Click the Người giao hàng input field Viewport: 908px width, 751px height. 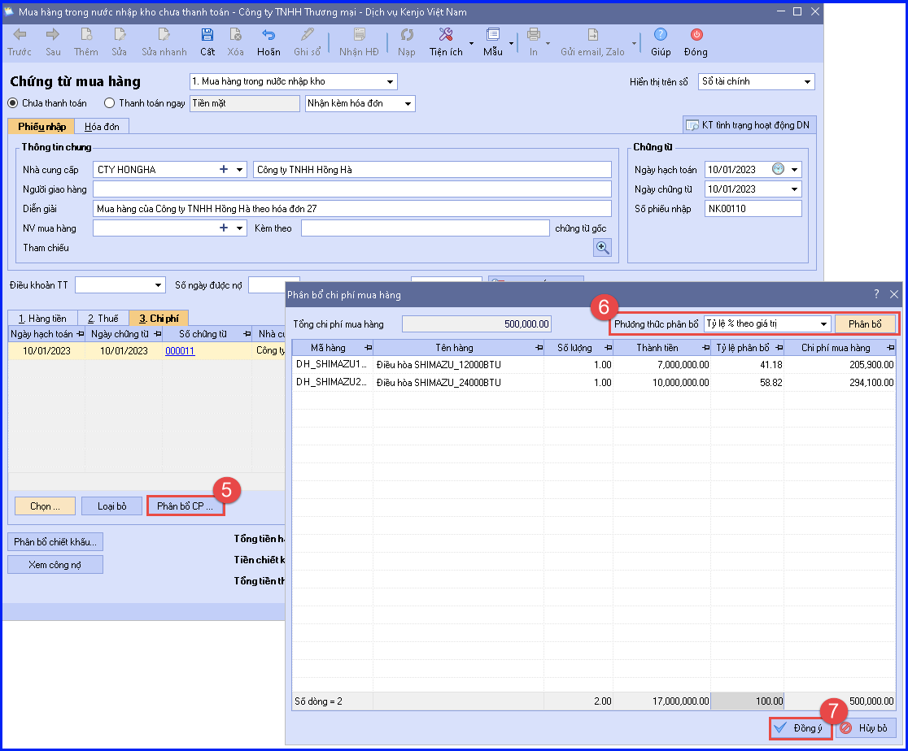point(352,189)
